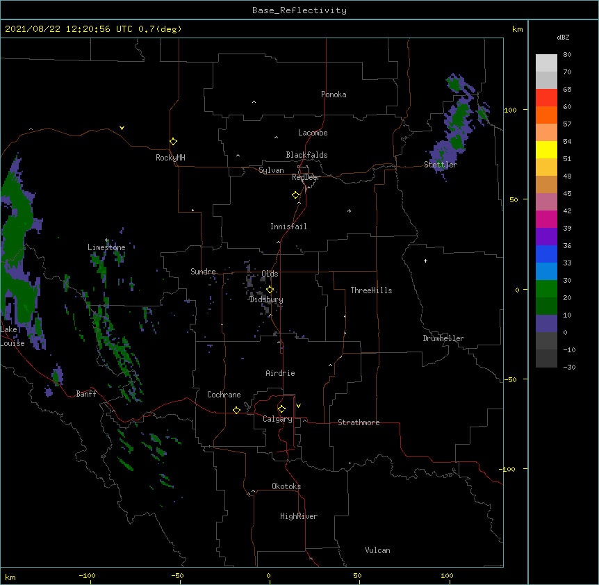Screen dimensions: 599x585
Task: Select the Ponoka label on the map
Action: tap(334, 94)
